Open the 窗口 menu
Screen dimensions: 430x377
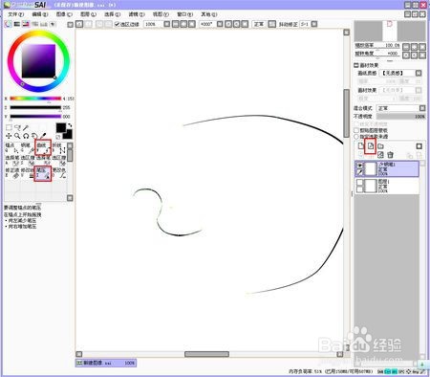point(184,14)
